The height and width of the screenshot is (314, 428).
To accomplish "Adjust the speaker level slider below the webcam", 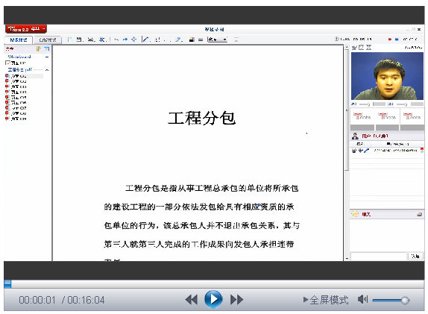I will [402, 104].
